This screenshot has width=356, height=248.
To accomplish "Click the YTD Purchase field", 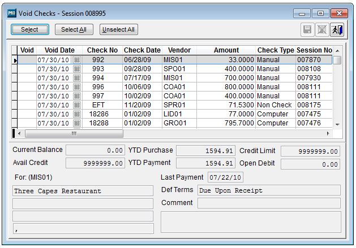I will coord(205,151).
